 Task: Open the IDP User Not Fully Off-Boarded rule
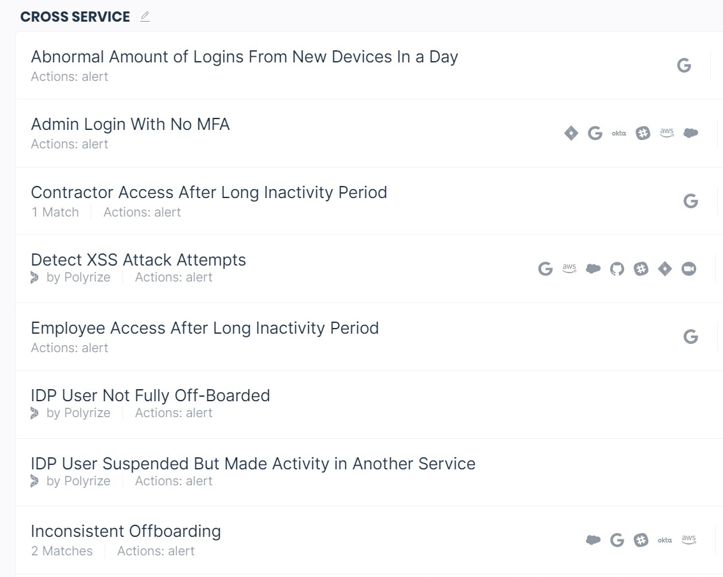coord(150,395)
